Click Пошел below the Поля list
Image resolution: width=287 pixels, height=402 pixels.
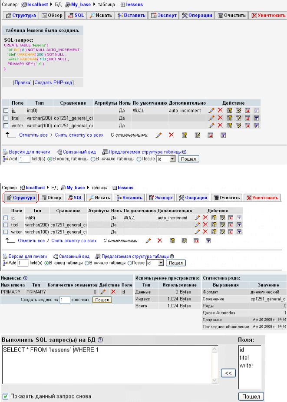(251, 396)
